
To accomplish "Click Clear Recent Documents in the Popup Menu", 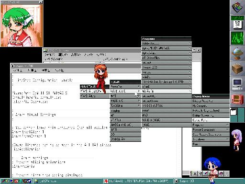I will click(x=211, y=134).
